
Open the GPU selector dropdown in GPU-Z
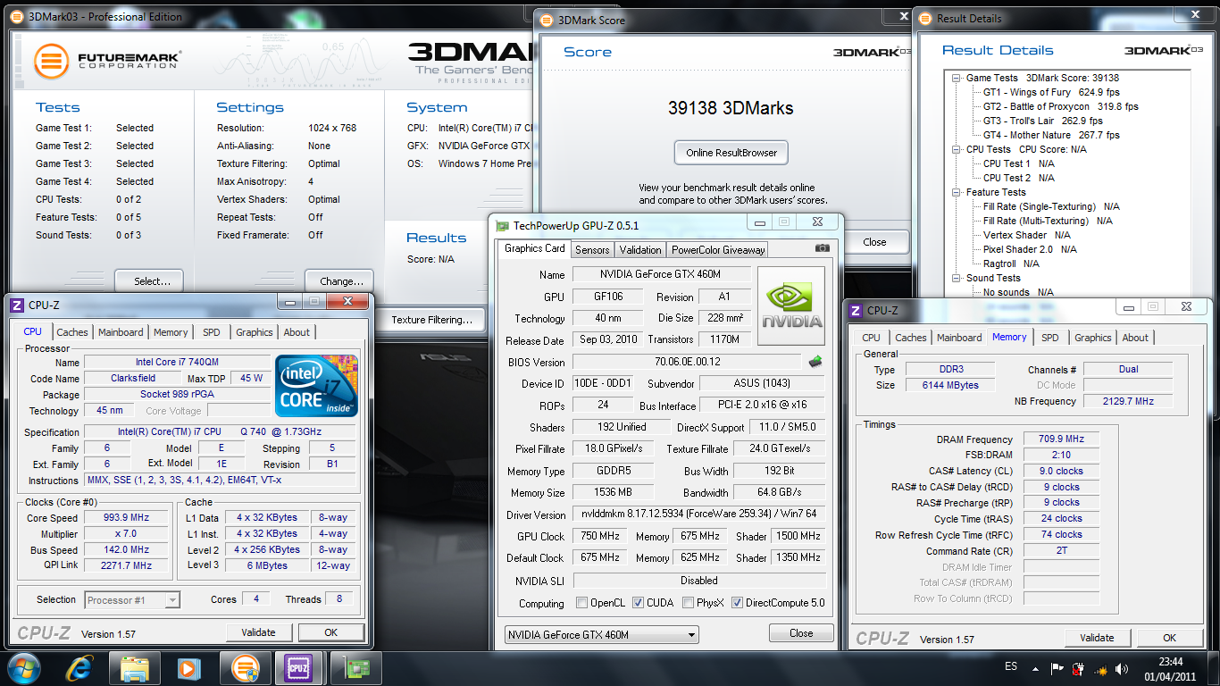coord(601,635)
